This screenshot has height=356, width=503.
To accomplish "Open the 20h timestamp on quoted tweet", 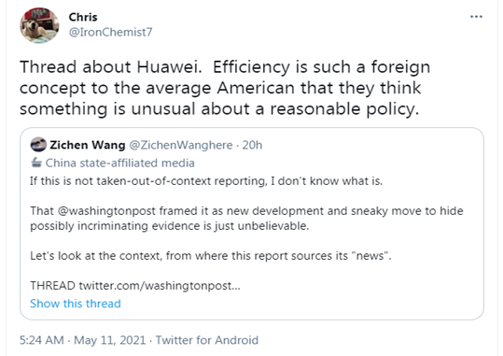I will click(252, 145).
